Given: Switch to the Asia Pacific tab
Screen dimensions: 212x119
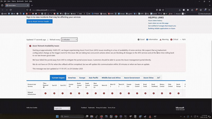Looking at the screenshot, I should click(93, 78).
